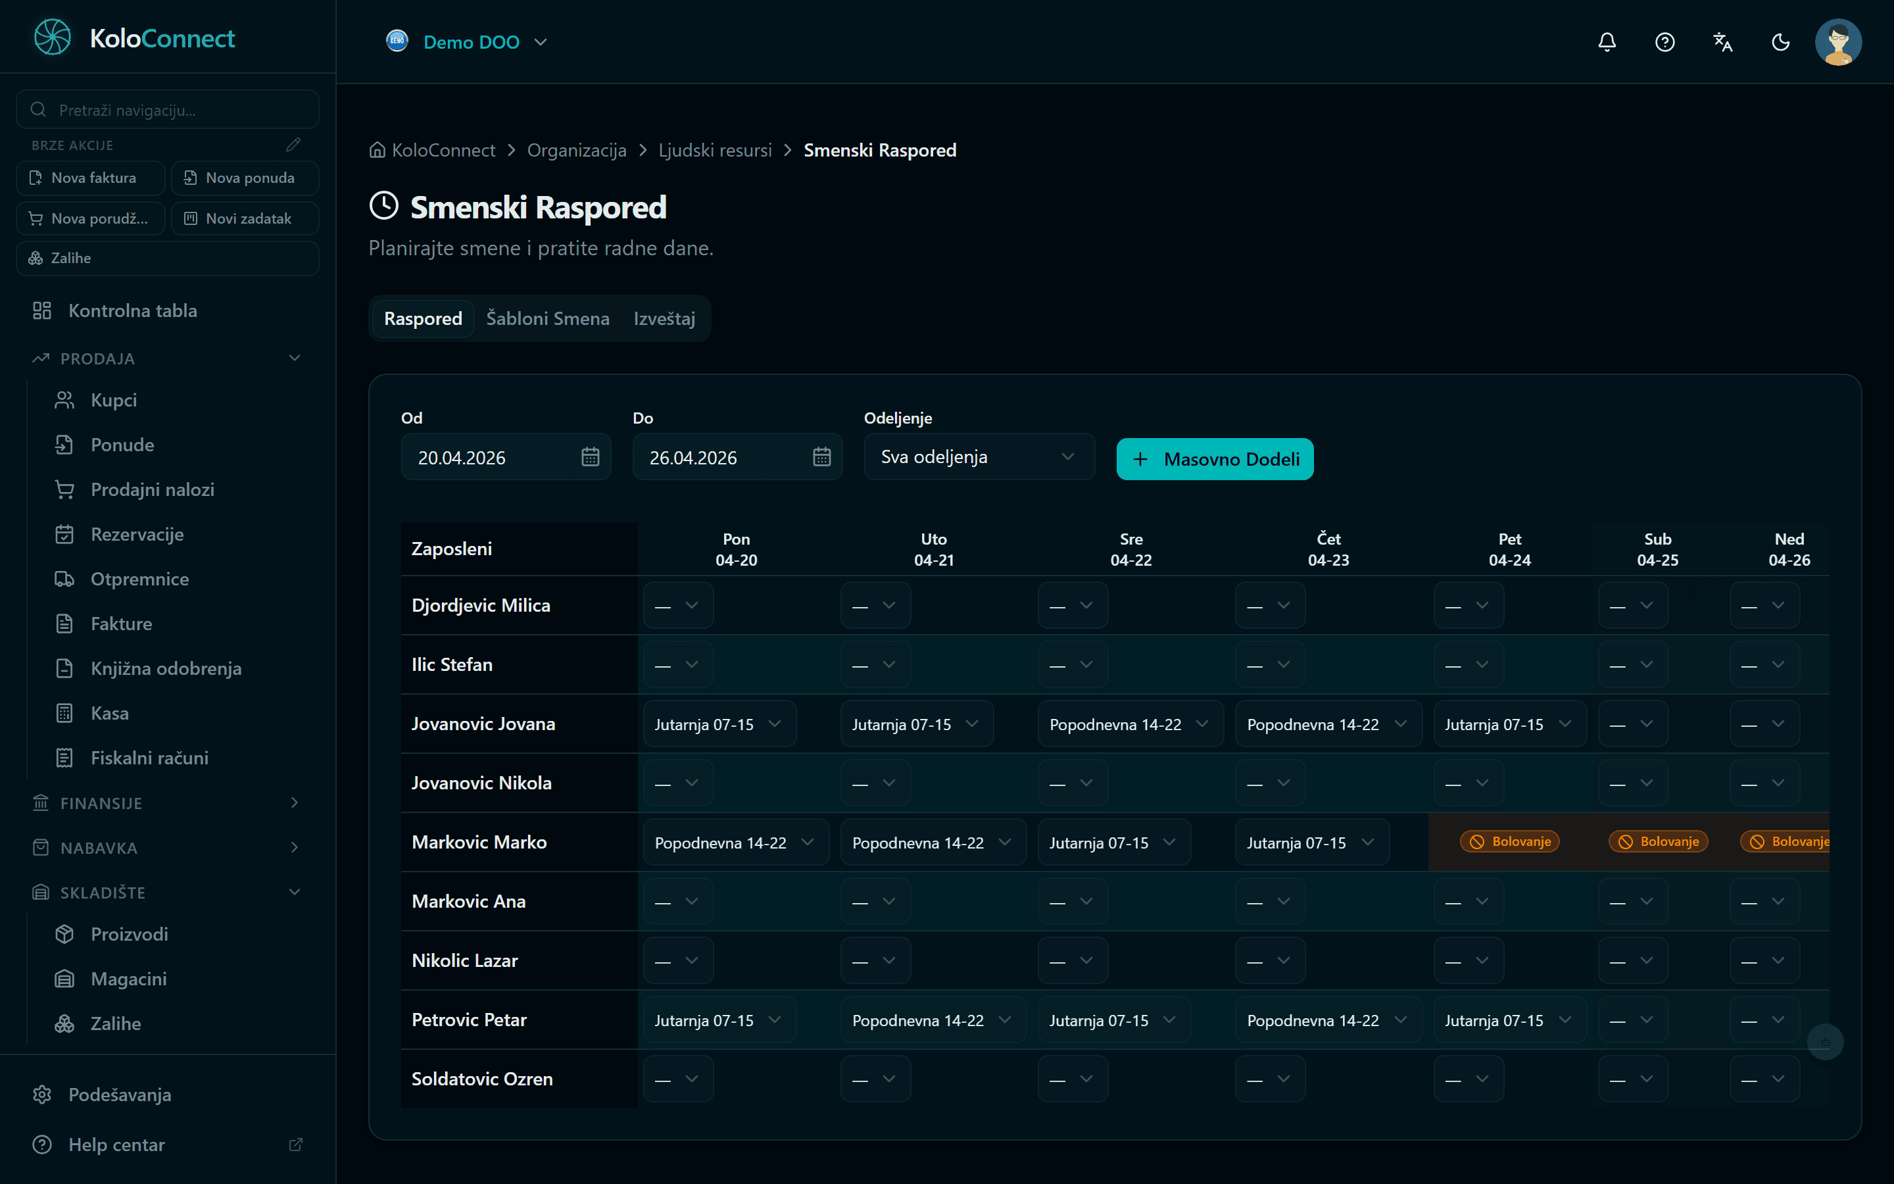The image size is (1894, 1184).
Task: Click the home icon in breadcrumb
Action: (377, 151)
